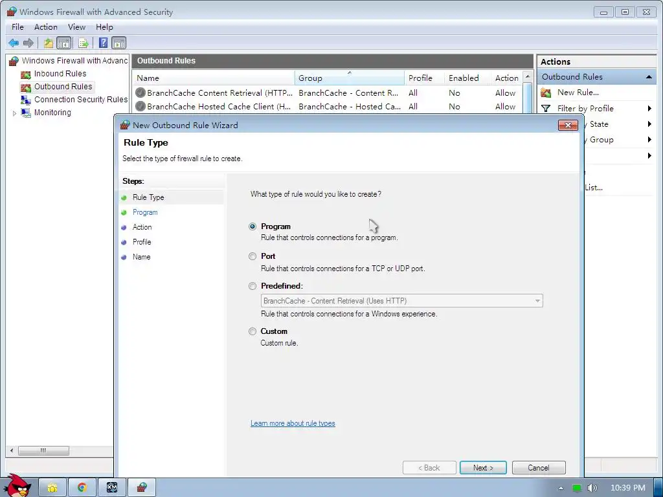Select Inbound Rules in the tree
Viewport: 663px width, 497px height.
[60, 74]
